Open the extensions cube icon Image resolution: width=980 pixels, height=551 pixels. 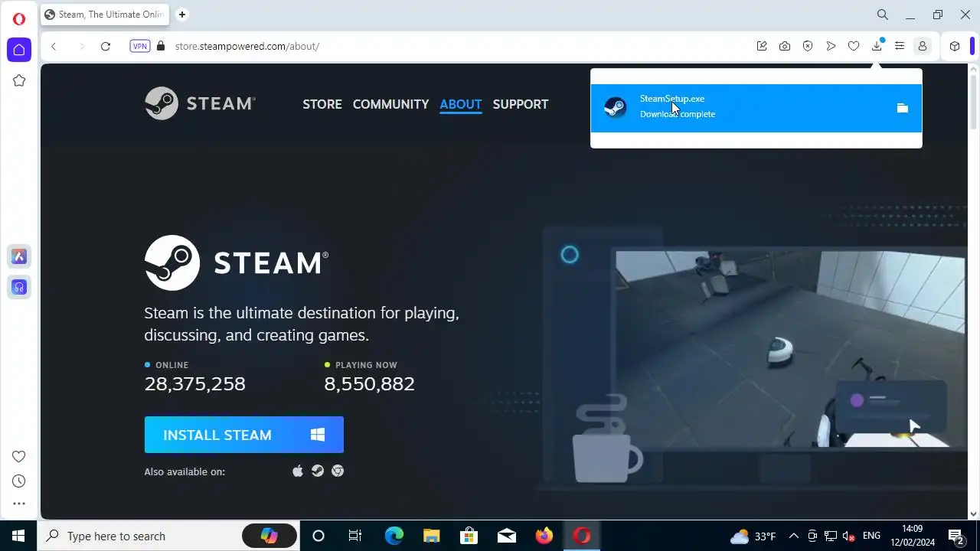pyautogui.click(x=955, y=46)
